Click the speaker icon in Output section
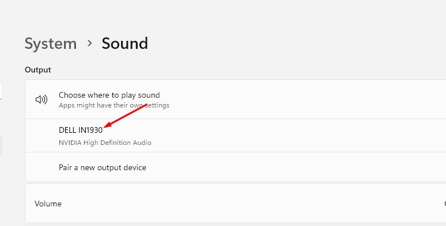 point(41,99)
